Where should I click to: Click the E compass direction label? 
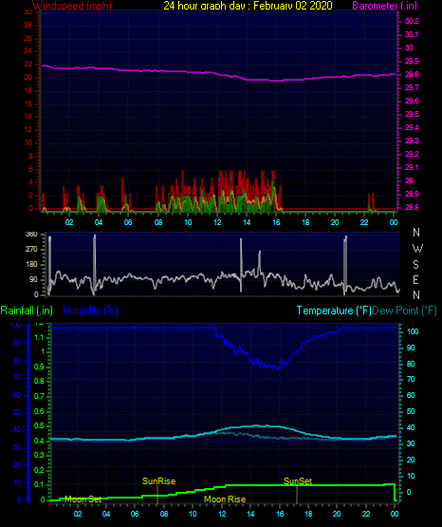(415, 279)
